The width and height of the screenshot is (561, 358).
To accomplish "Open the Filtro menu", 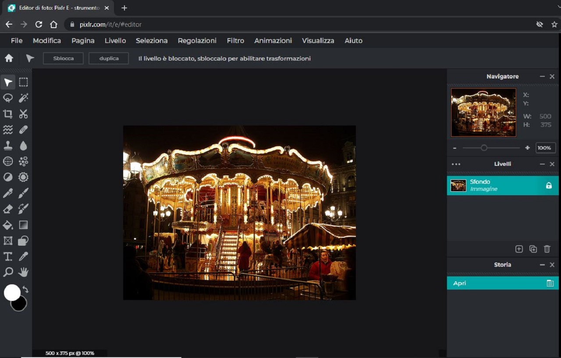I will tap(235, 40).
